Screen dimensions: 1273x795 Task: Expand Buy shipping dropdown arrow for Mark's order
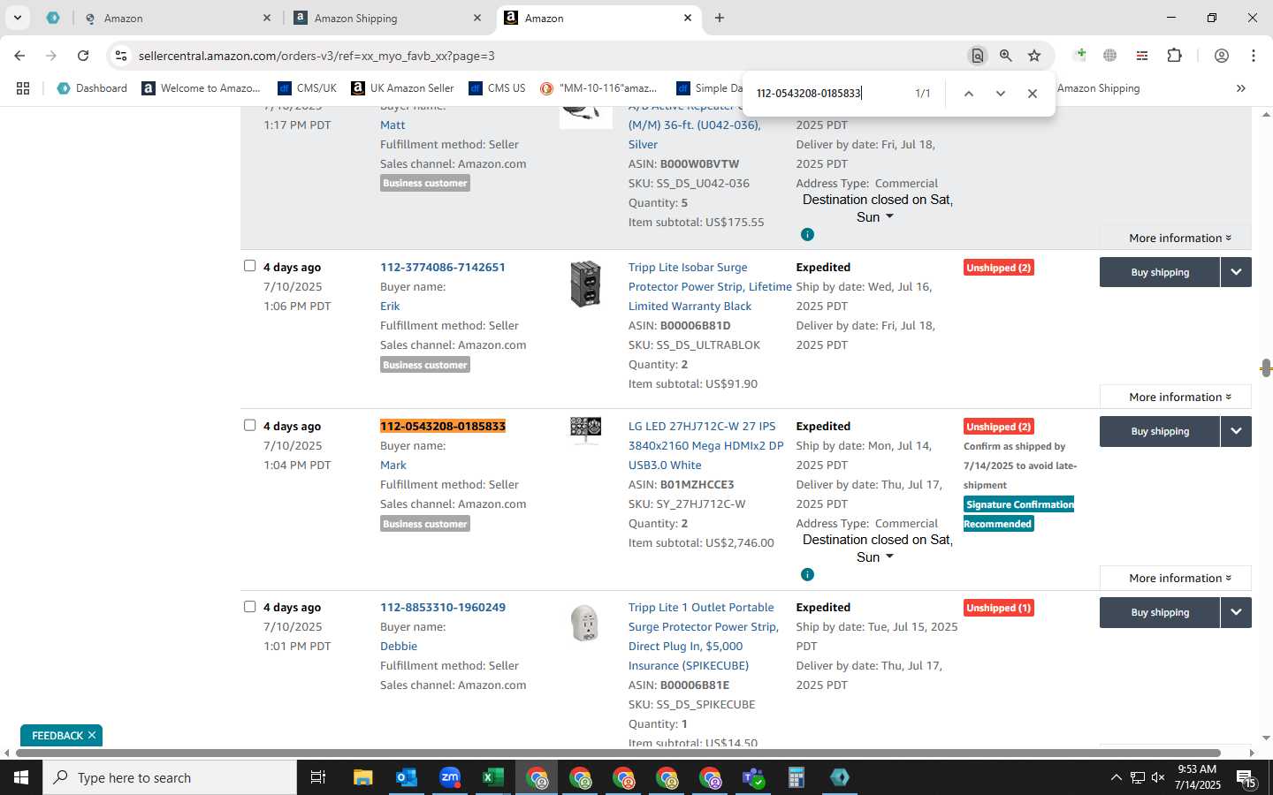pos(1236,431)
